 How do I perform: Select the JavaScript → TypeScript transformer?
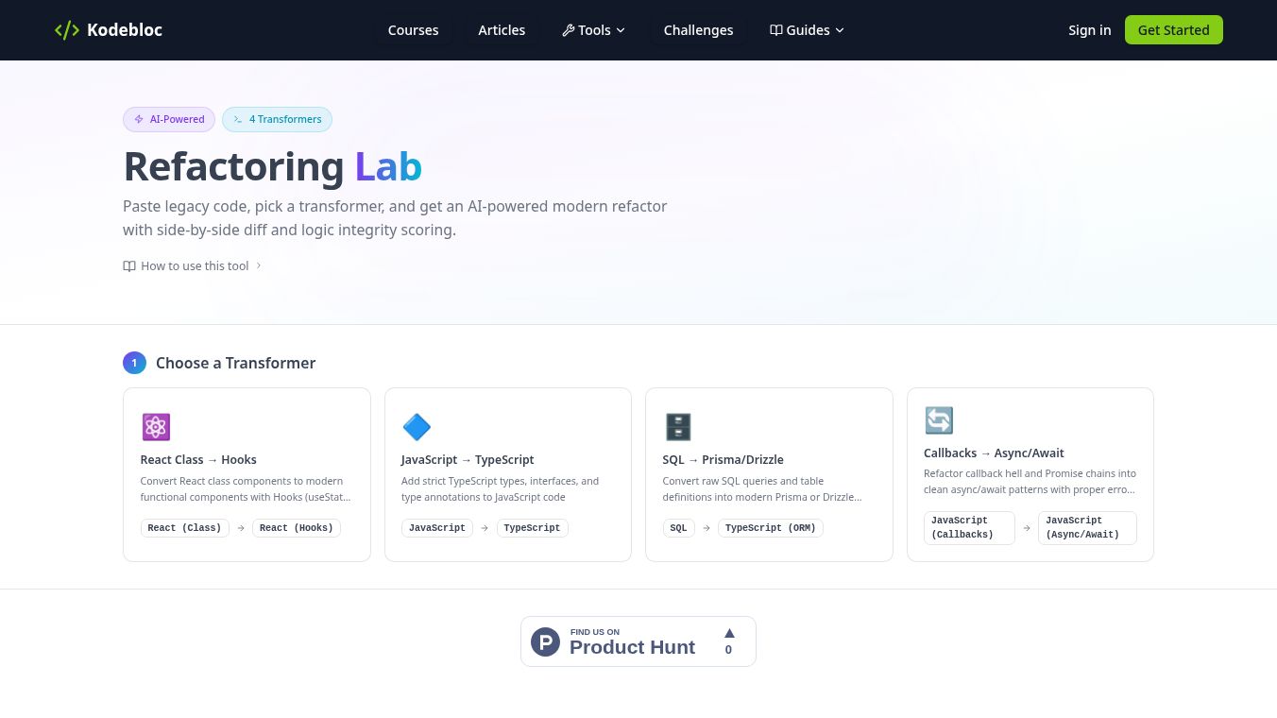pos(508,474)
